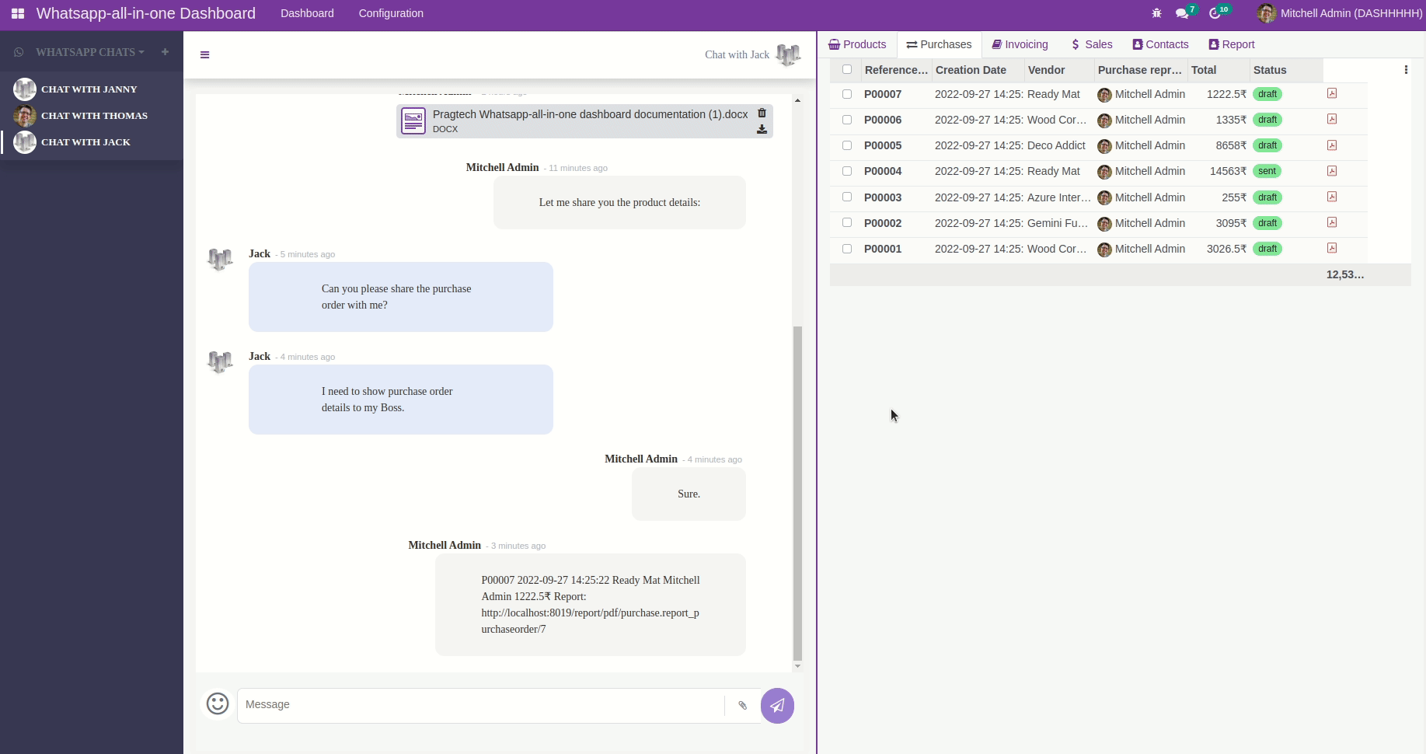Open purchase order P00004
This screenshot has height=754, width=1426.
coord(883,171)
